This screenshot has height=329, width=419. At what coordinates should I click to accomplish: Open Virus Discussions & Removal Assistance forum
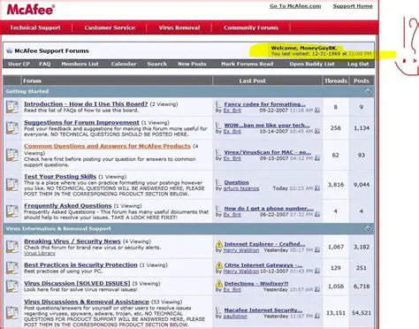87,302
